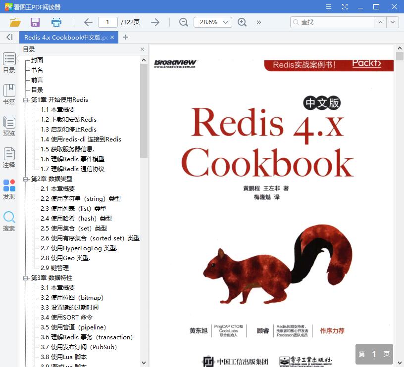Select 目录 entry in the outline tree
Screen dimensions: 404x367
point(37,90)
